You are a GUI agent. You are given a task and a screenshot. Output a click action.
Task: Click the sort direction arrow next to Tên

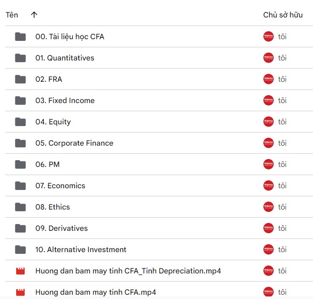[x=34, y=14]
